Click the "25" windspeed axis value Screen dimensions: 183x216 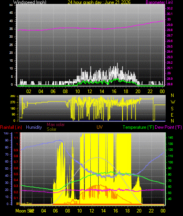(11, 45)
